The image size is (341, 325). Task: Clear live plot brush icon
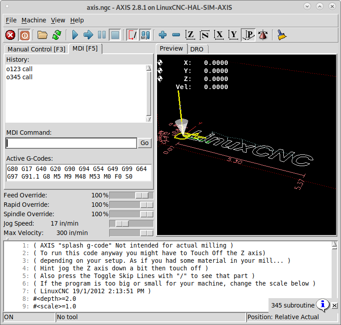click(282, 35)
